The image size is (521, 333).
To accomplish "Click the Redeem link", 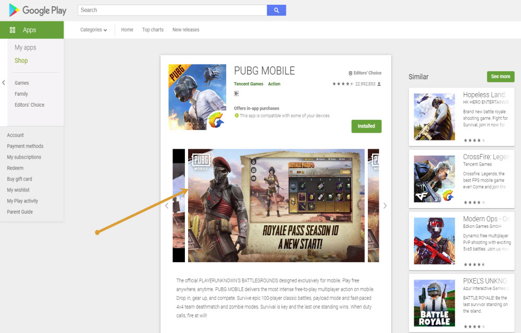I will pyautogui.click(x=15, y=168).
